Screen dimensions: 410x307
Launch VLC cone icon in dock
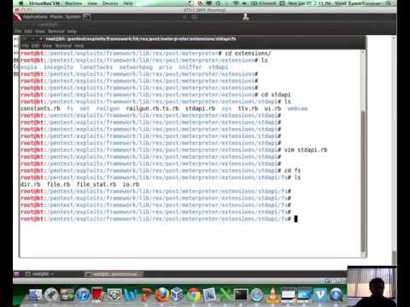272,295
